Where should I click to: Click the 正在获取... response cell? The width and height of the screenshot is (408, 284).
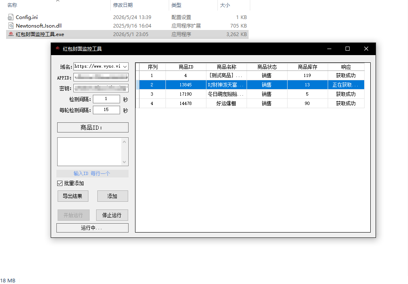[346, 85]
